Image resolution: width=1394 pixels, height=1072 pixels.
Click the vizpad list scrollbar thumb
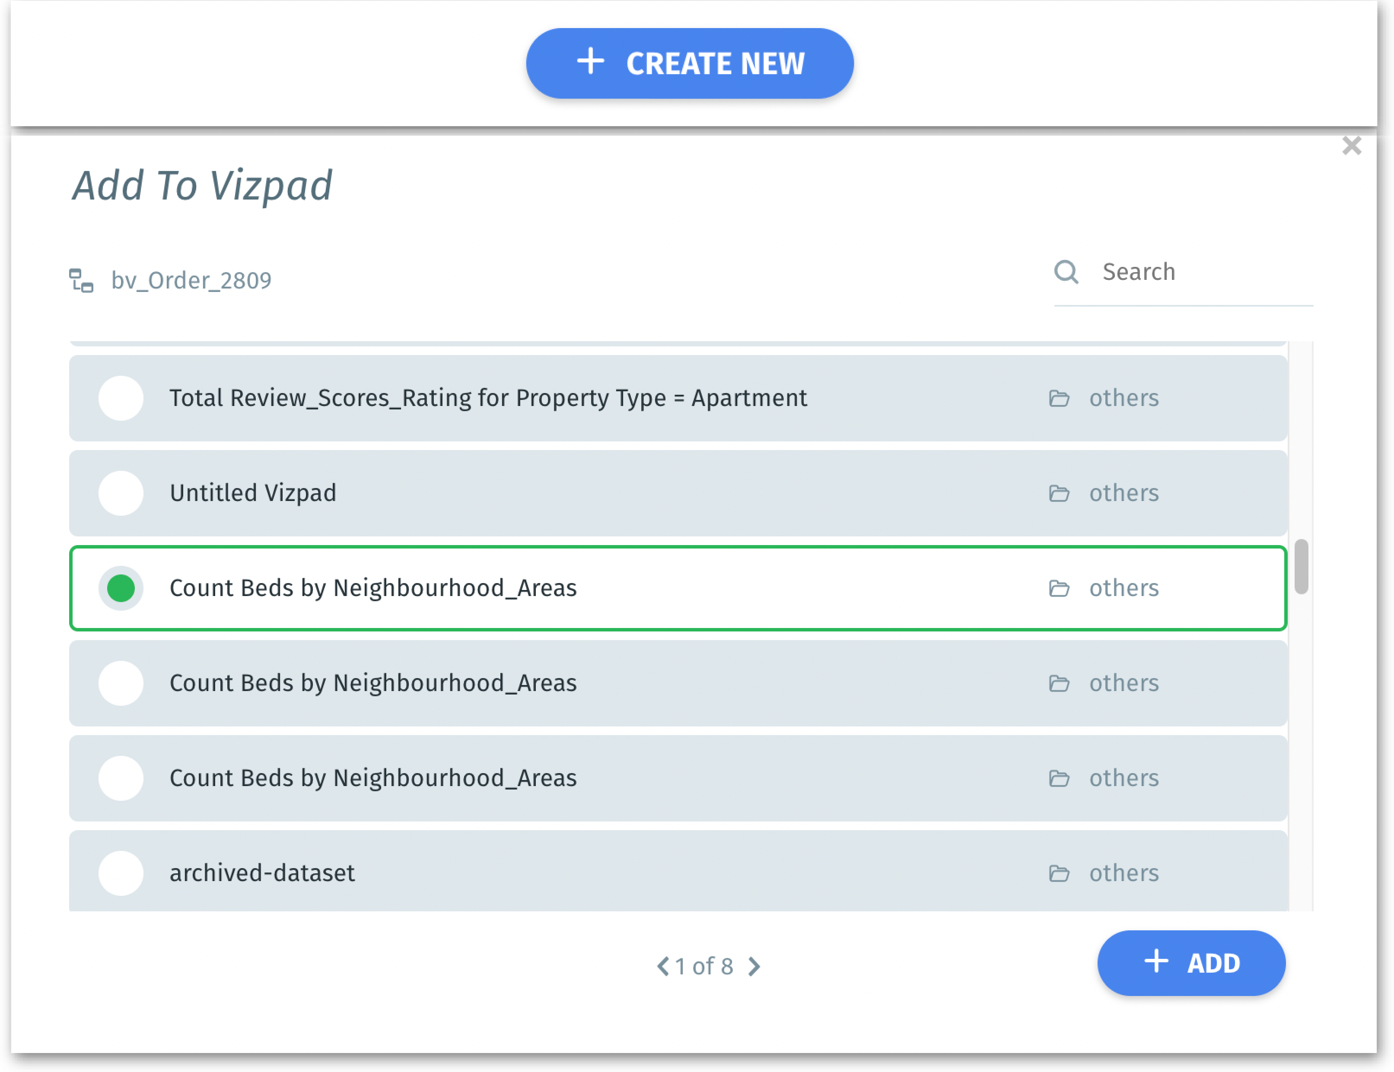tap(1301, 567)
